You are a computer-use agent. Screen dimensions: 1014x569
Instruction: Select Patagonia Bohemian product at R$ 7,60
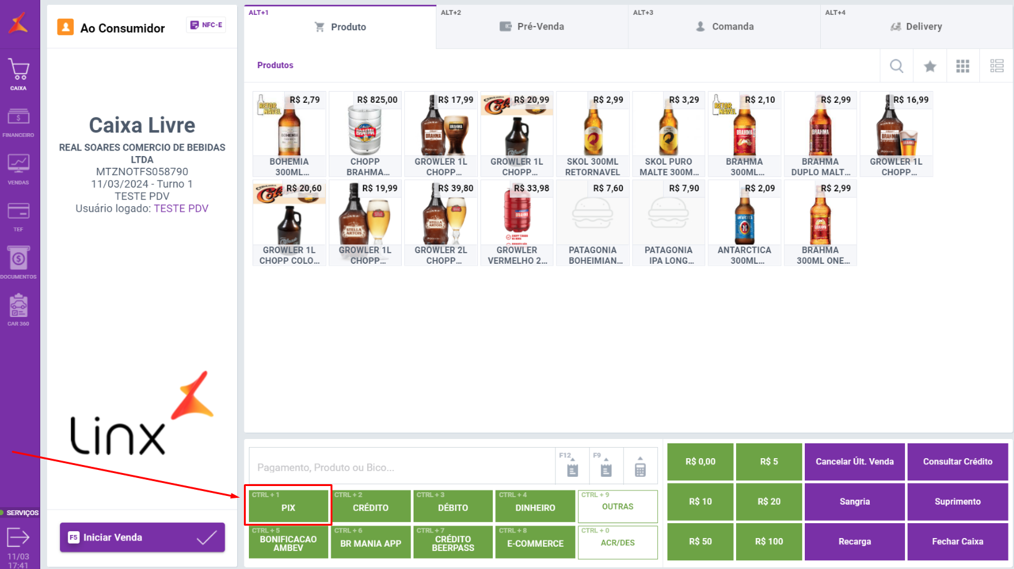[592, 223]
